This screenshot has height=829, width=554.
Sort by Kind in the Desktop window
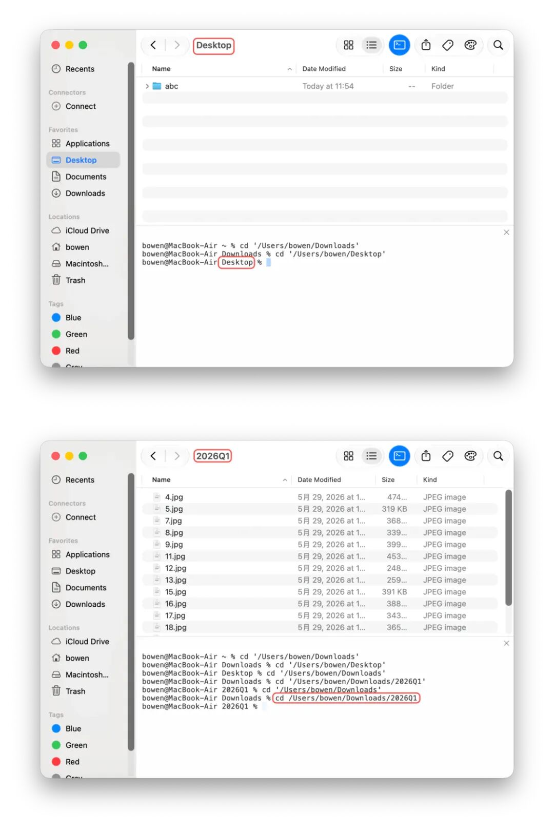pyautogui.click(x=438, y=69)
